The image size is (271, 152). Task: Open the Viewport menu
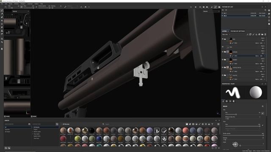click(x=23, y=4)
